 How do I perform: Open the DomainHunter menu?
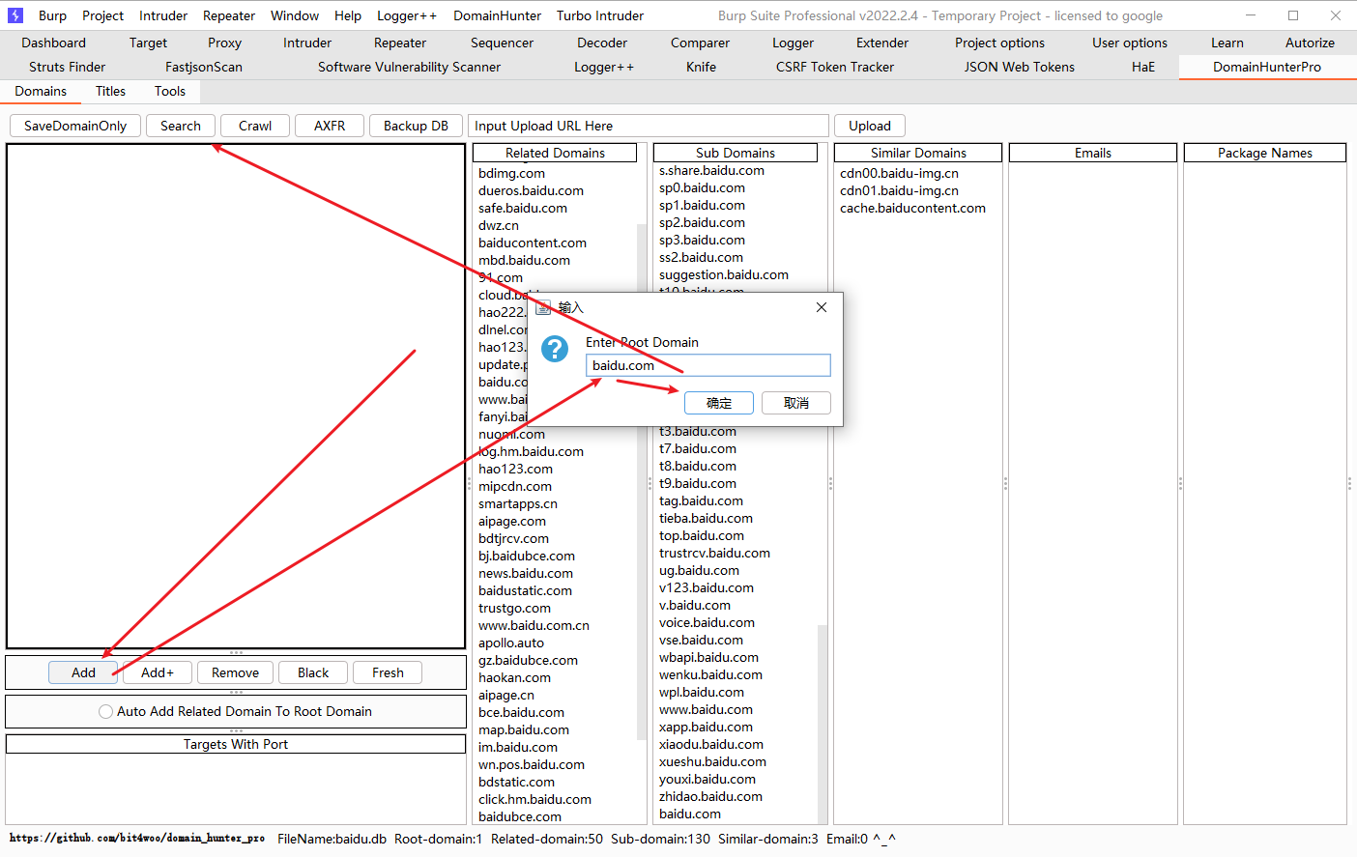[498, 15]
